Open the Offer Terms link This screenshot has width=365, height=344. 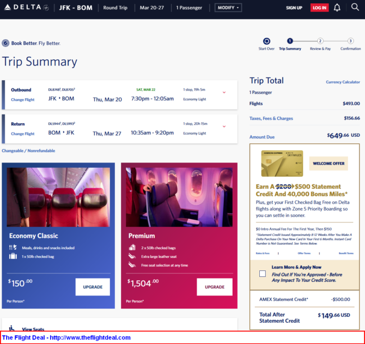click(304, 253)
